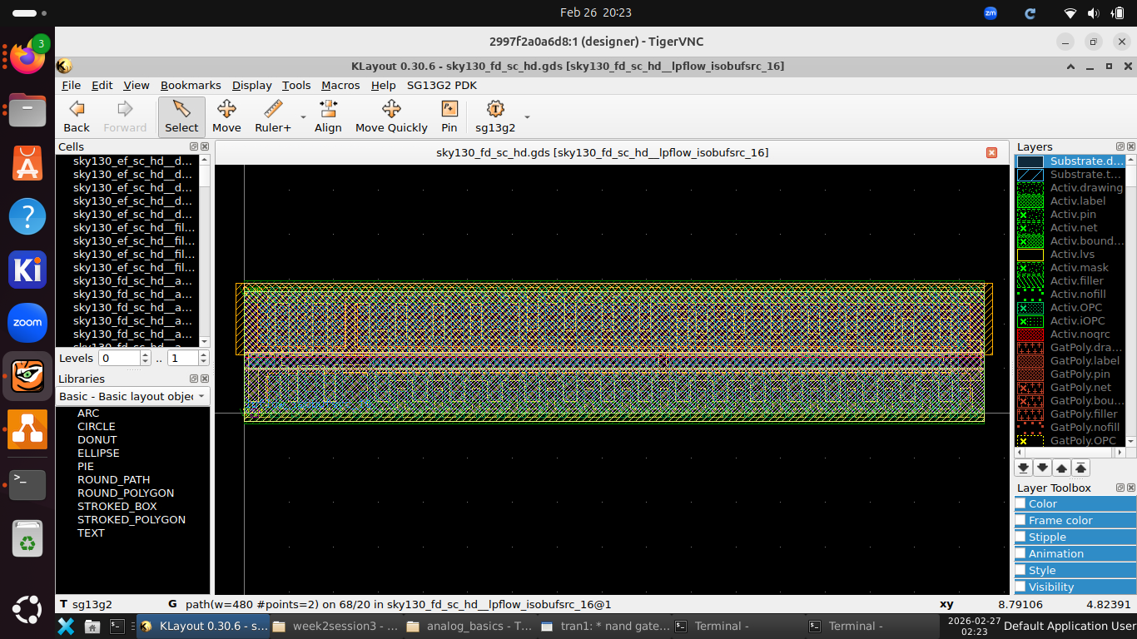
Task: Check the Visibility option in Layer Toolbox
Action: click(x=1020, y=587)
